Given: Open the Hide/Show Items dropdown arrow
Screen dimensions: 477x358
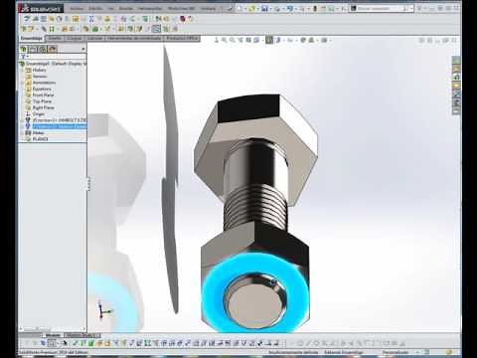Looking at the screenshot, I should pos(296,41).
